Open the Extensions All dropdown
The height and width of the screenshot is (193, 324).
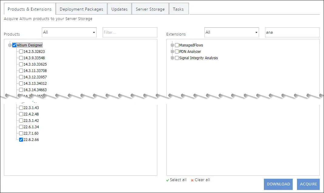[x=231, y=32]
